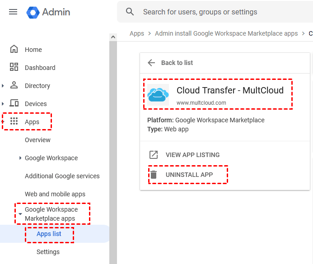The width and height of the screenshot is (313, 264).
Task: Click the Directory person icon
Action: click(14, 85)
